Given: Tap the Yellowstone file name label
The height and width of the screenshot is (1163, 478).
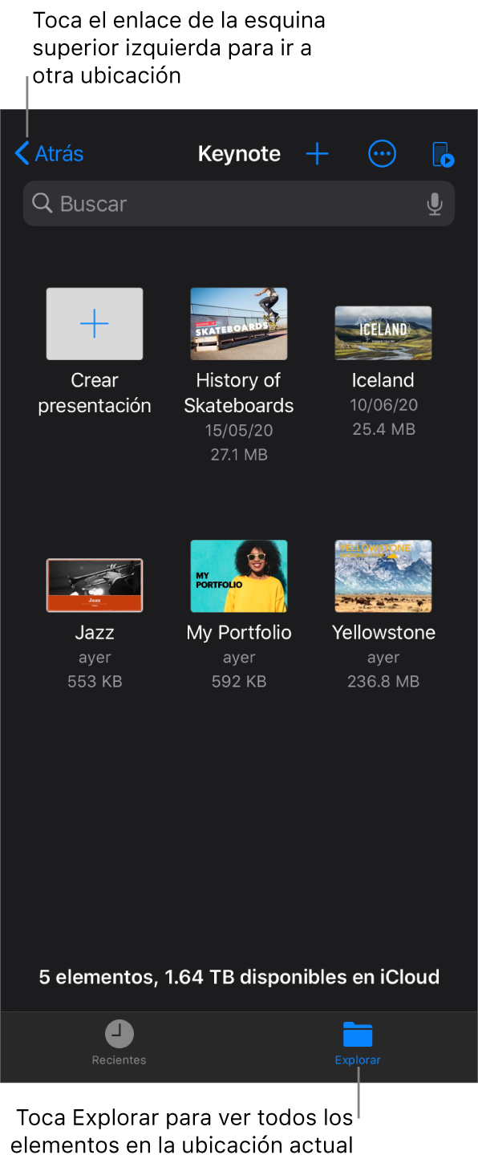Looking at the screenshot, I should [x=383, y=632].
